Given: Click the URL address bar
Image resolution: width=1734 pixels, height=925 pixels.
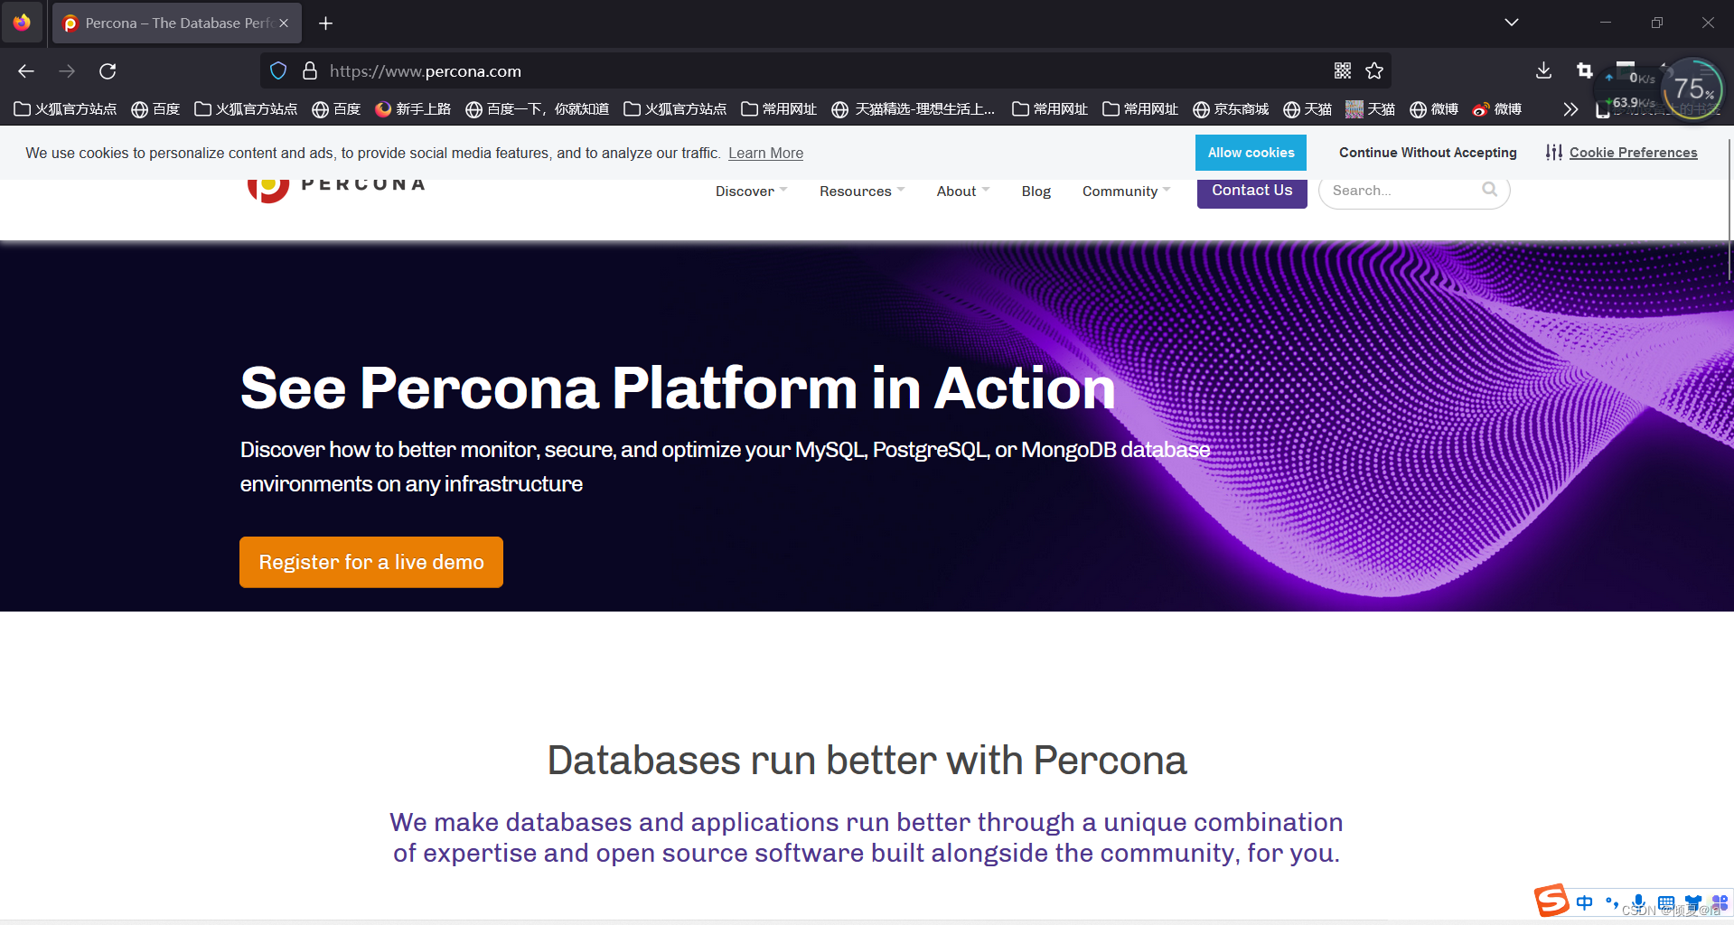Looking at the screenshot, I should click(827, 70).
